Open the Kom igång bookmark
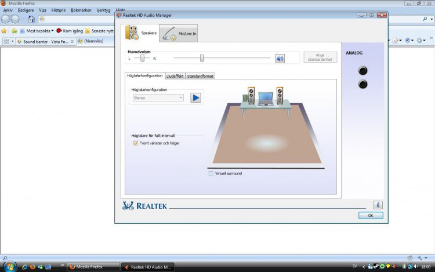 (70, 31)
